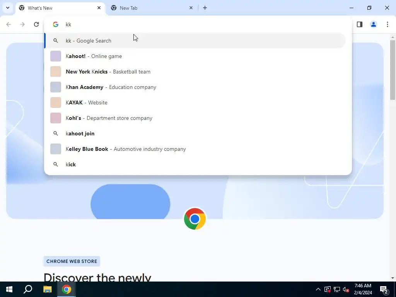Open the profile avatar menu

coord(374,24)
